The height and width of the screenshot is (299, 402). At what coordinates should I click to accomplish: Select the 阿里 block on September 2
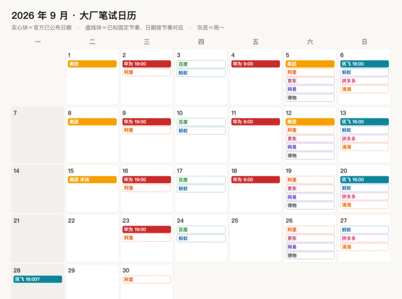pyautogui.click(x=147, y=72)
